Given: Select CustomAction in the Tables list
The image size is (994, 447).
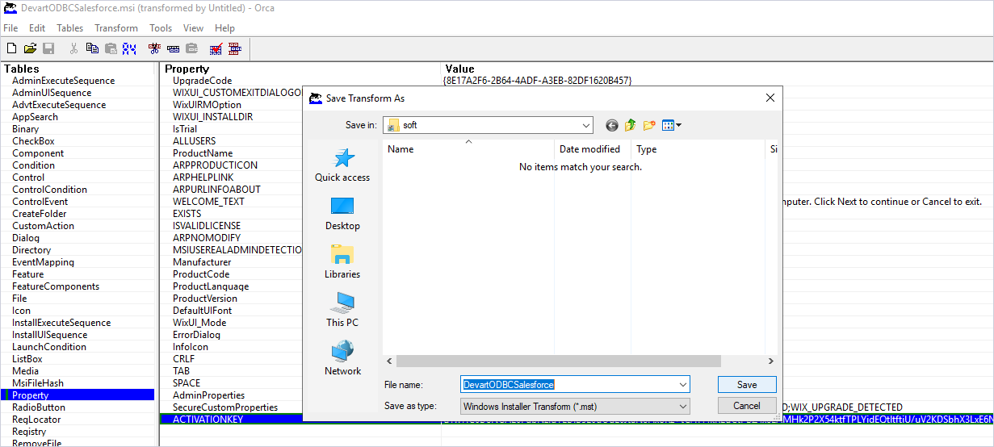Looking at the screenshot, I should pyautogui.click(x=43, y=226).
